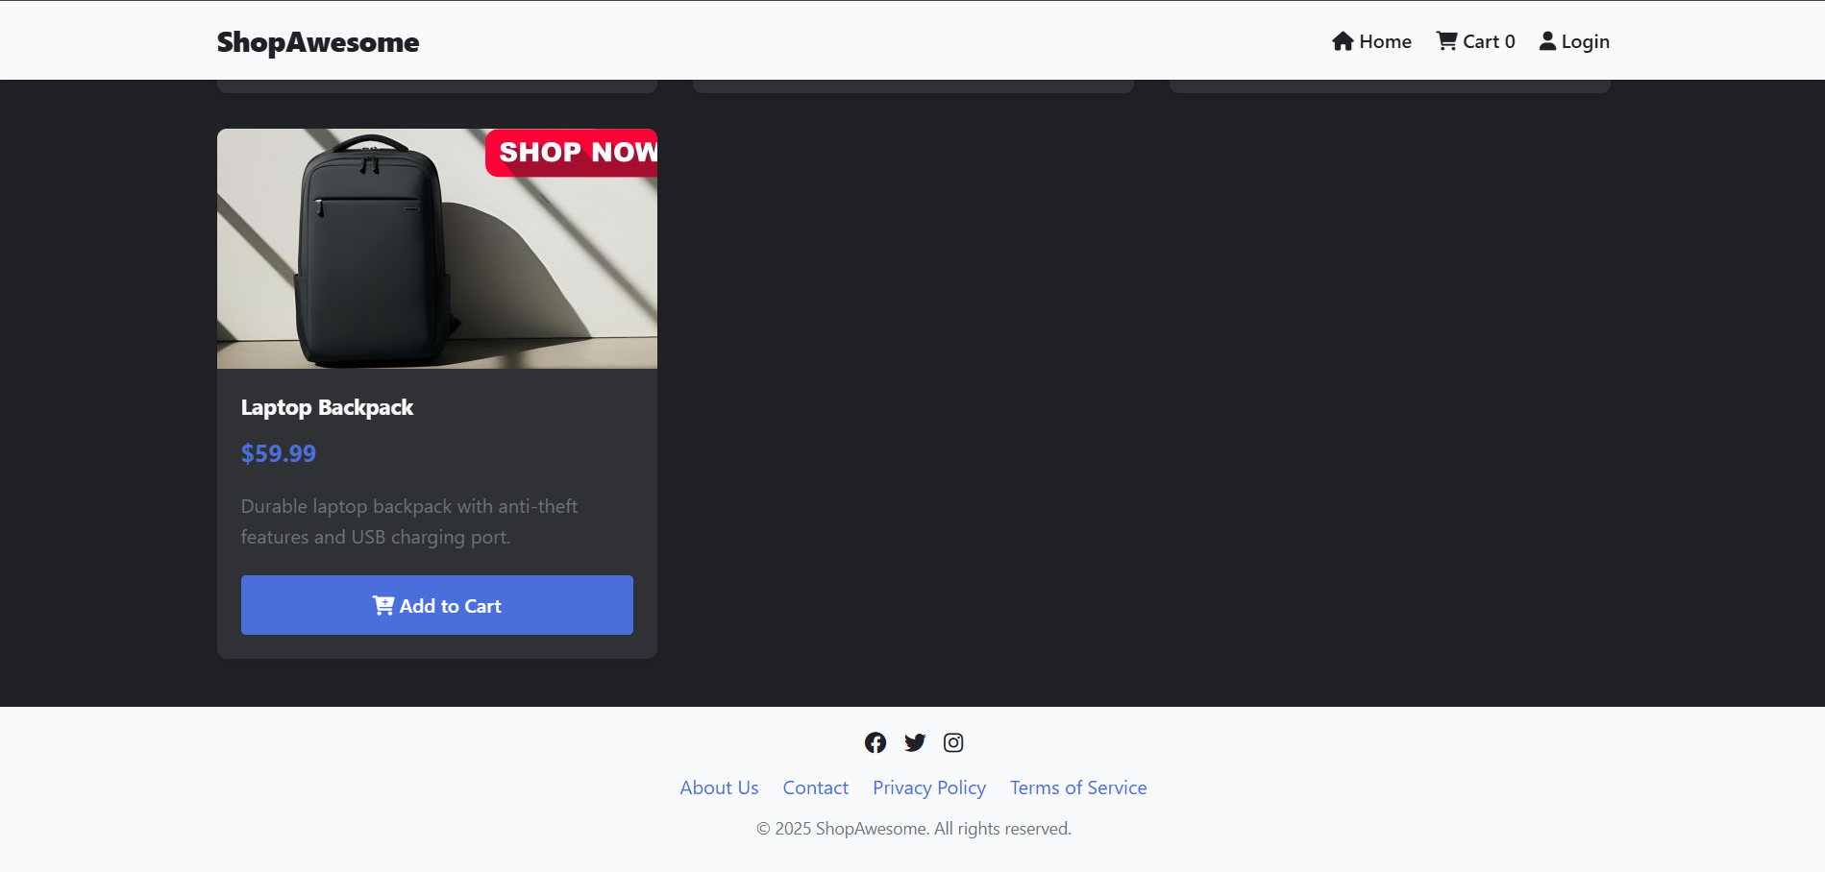Click the $59.99 price

[x=278, y=453]
